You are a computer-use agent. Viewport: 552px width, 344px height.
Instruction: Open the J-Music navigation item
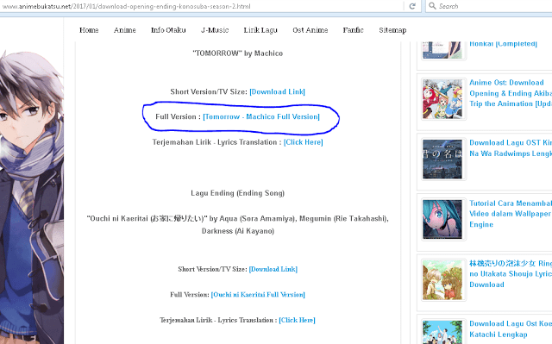[x=215, y=30]
